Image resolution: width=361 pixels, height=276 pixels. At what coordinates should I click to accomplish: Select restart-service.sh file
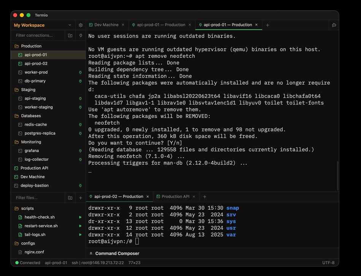(x=48, y=226)
